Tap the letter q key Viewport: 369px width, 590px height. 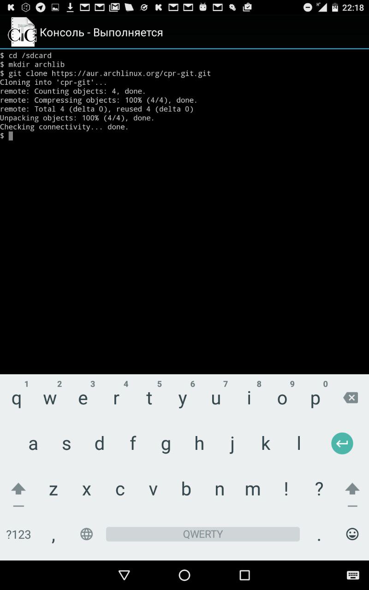17,399
